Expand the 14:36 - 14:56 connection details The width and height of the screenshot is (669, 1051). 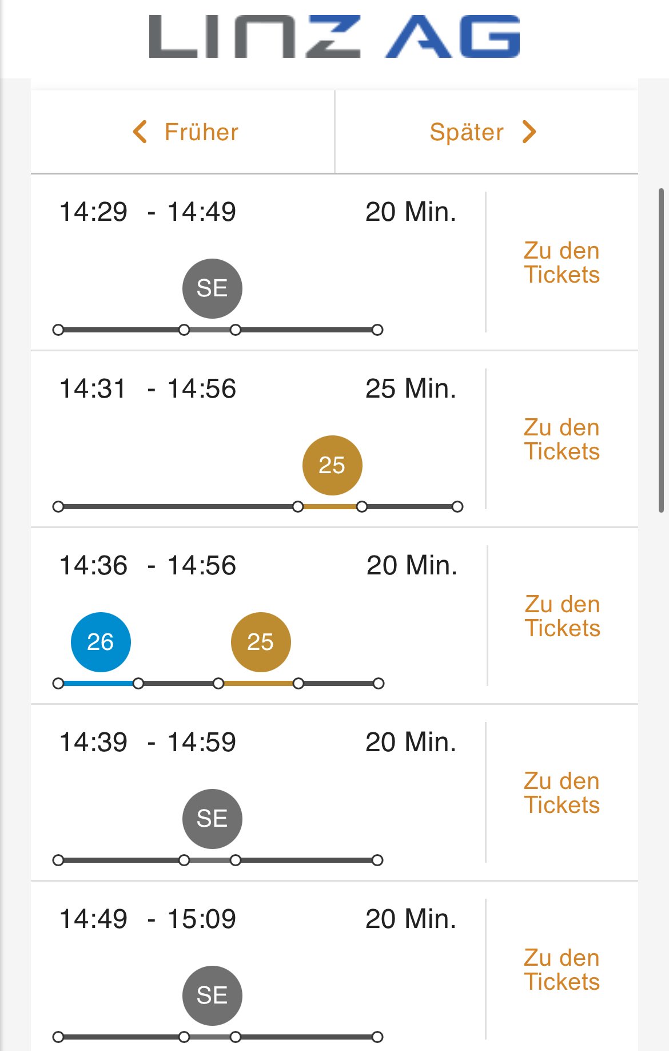(258, 616)
